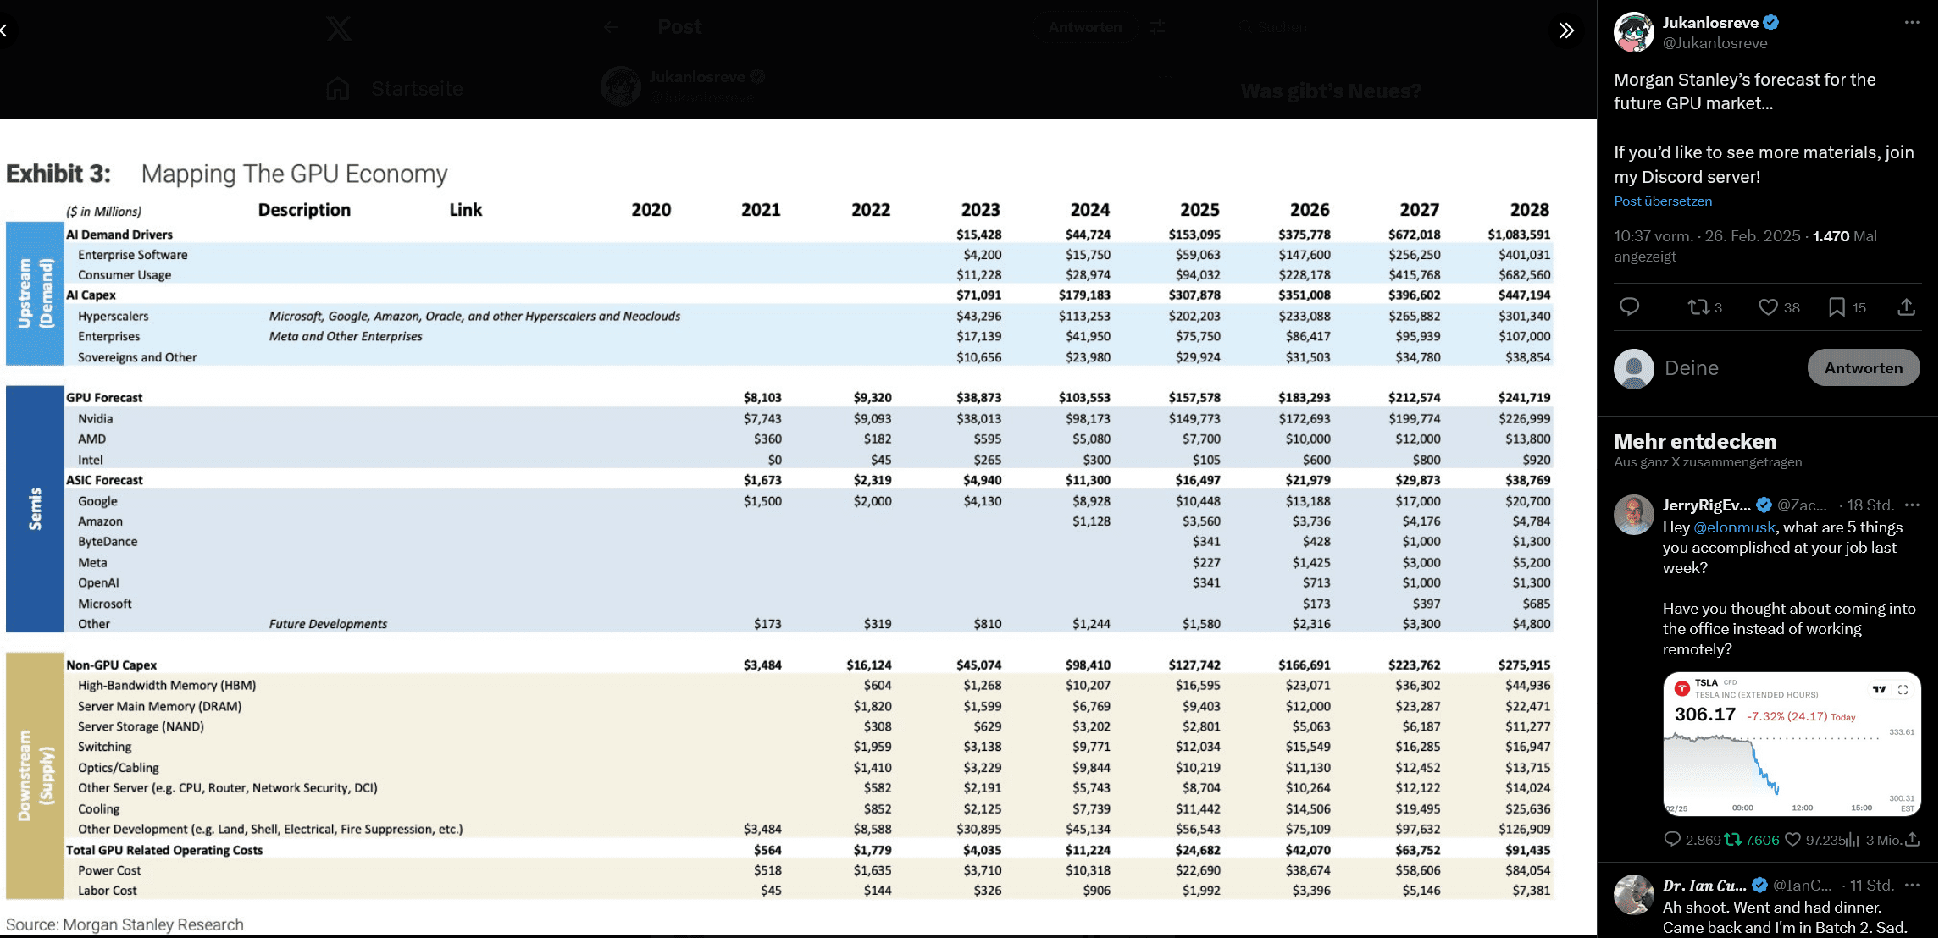This screenshot has width=1939, height=938.
Task: Open the TSLA stock chart thumbnail
Action: click(1792, 745)
